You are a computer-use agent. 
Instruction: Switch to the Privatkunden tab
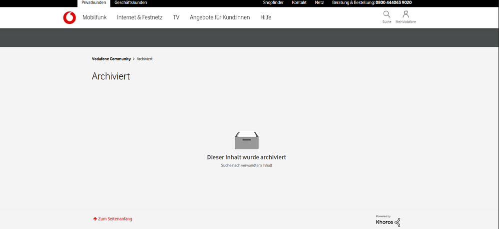[x=94, y=2]
